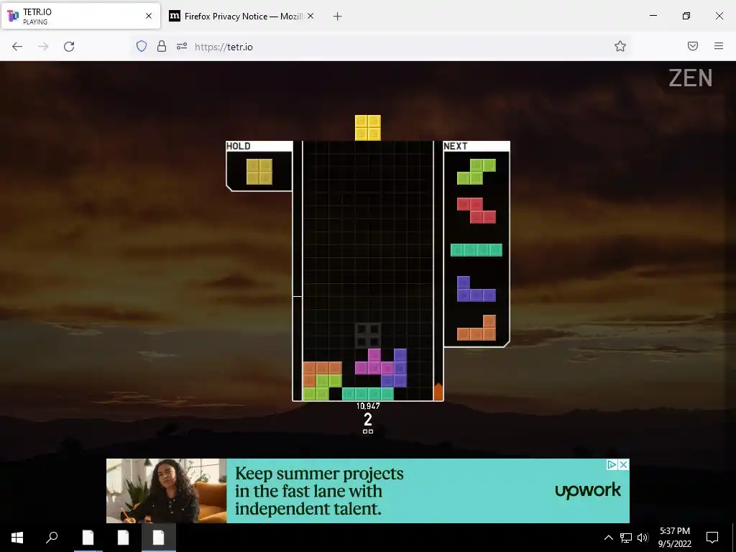Bookmark this page with the star
The image size is (736, 552).
(x=620, y=46)
